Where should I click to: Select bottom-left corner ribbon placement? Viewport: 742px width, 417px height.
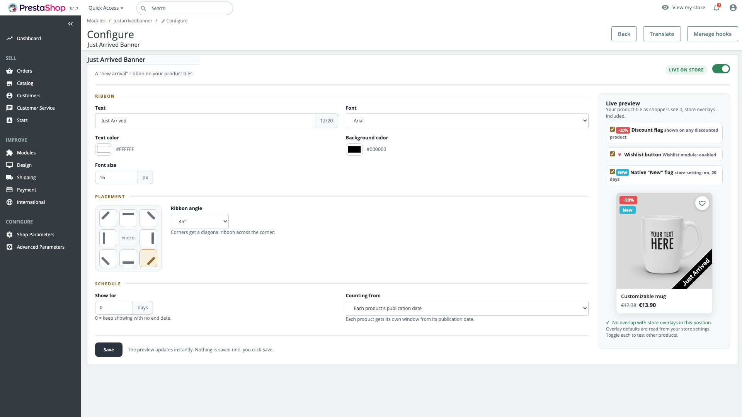[108, 258]
